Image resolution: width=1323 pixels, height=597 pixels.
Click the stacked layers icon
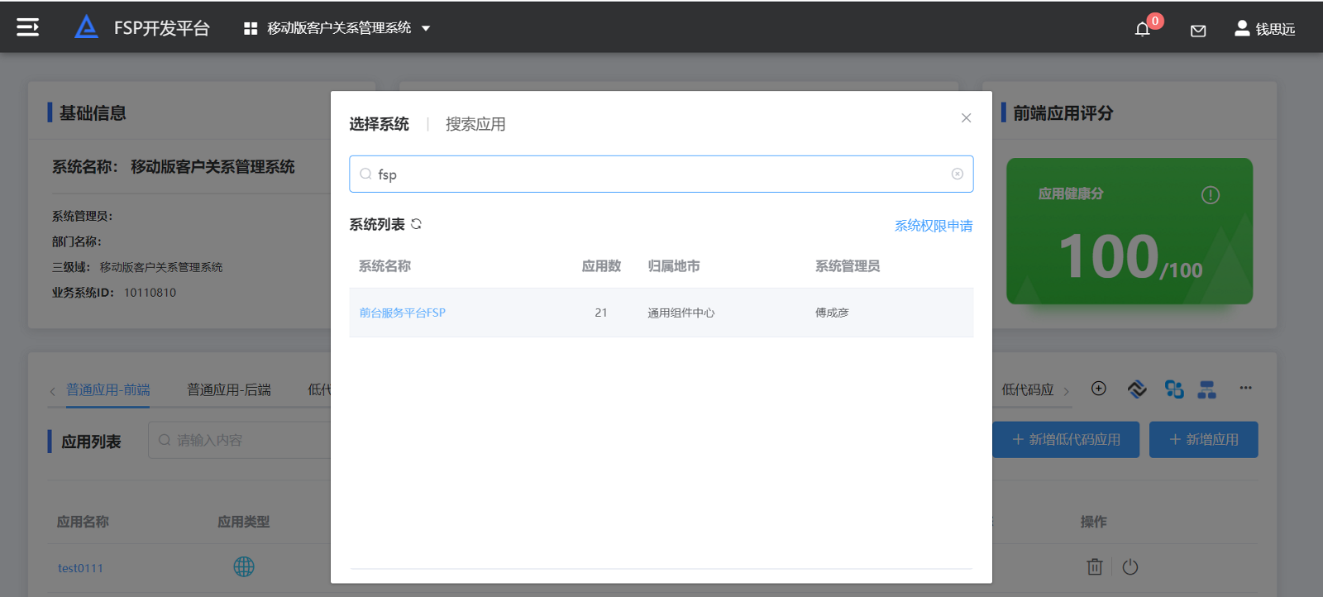tap(1137, 389)
